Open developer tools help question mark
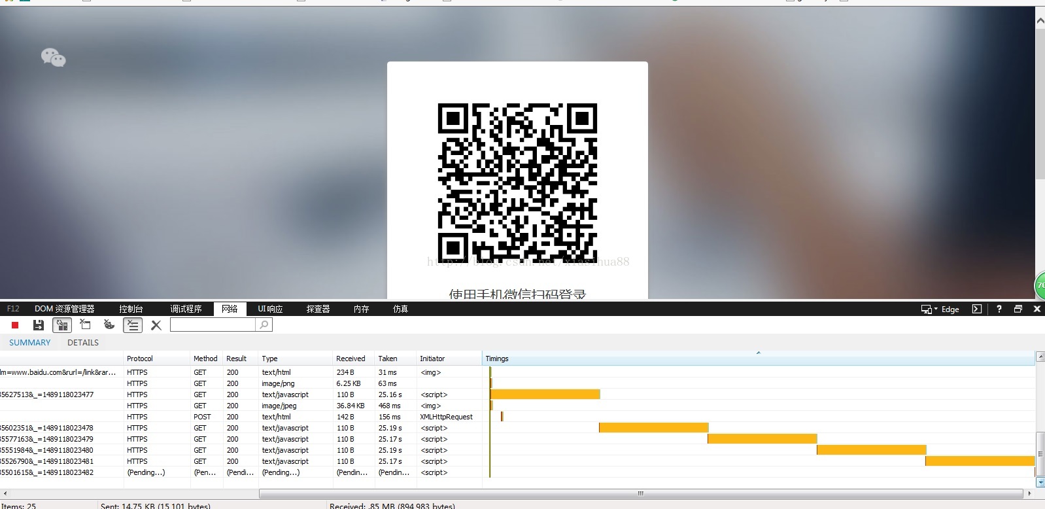 click(999, 309)
